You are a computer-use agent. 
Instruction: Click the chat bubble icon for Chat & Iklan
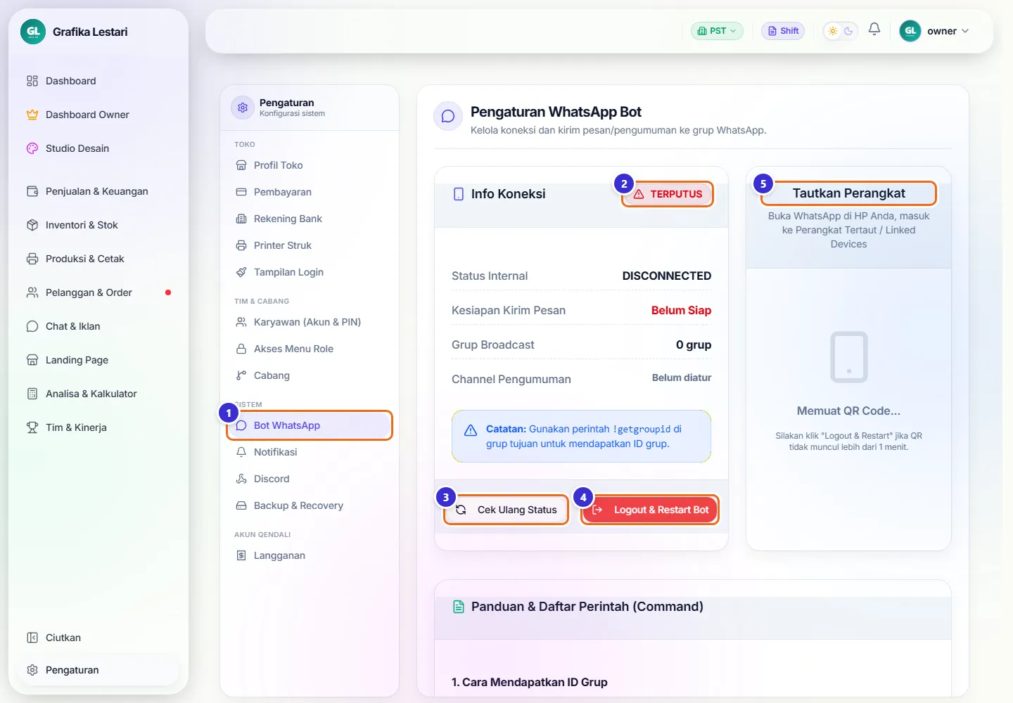click(x=32, y=326)
